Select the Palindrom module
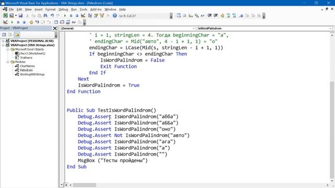The image size is (335, 188). [x=26, y=70]
